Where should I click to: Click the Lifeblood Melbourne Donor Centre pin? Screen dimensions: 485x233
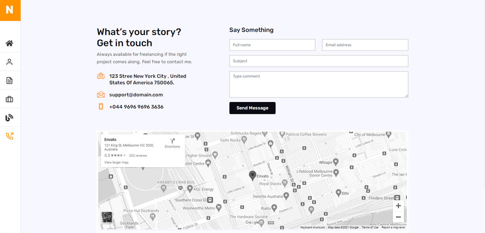click(x=336, y=173)
